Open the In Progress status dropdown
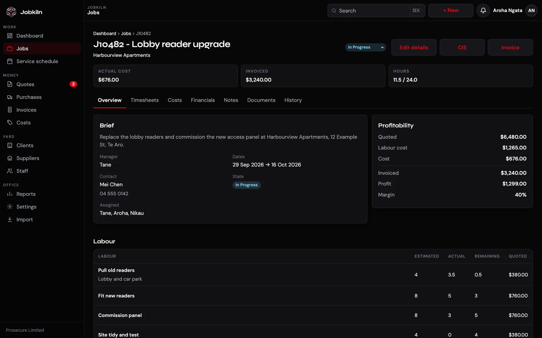The height and width of the screenshot is (338, 542). (366, 47)
